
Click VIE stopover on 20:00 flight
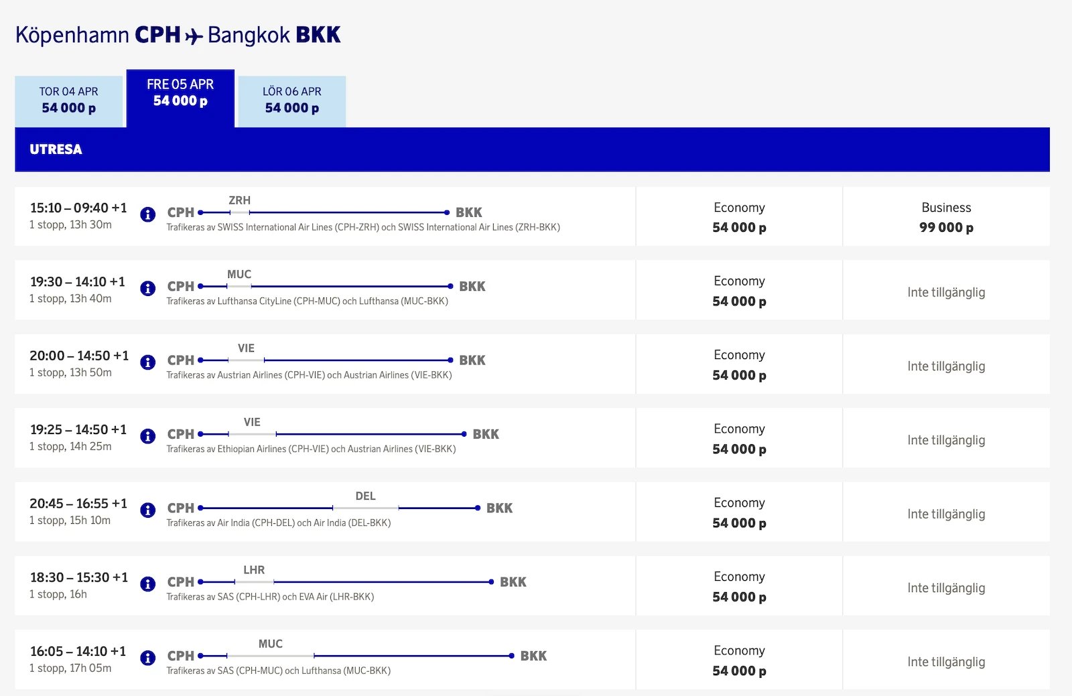[246, 348]
